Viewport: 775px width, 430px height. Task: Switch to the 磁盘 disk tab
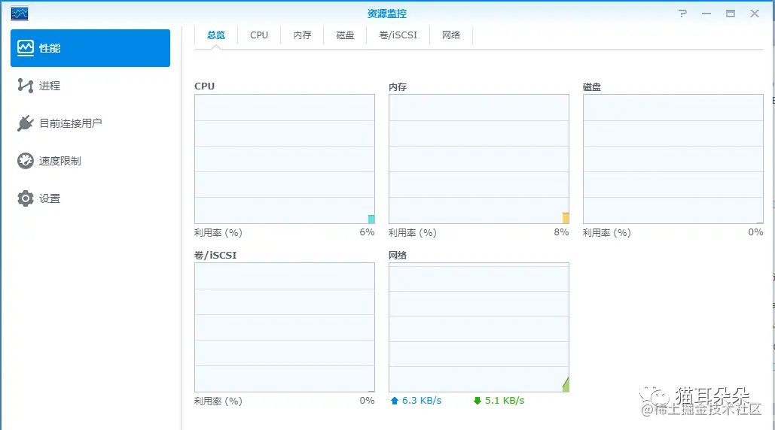(x=345, y=35)
